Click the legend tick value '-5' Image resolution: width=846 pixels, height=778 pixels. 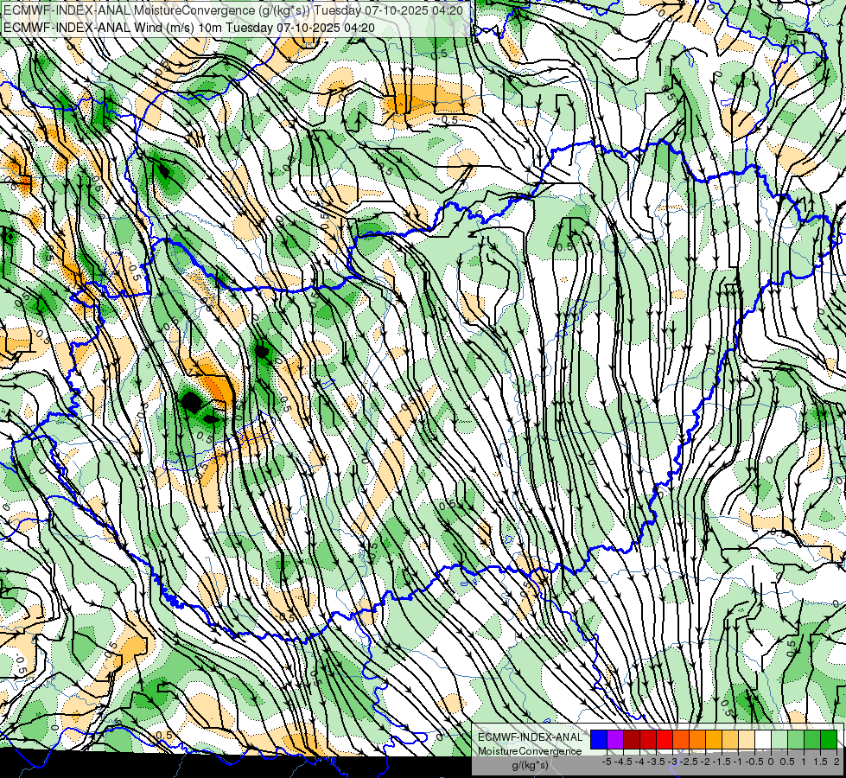607,762
